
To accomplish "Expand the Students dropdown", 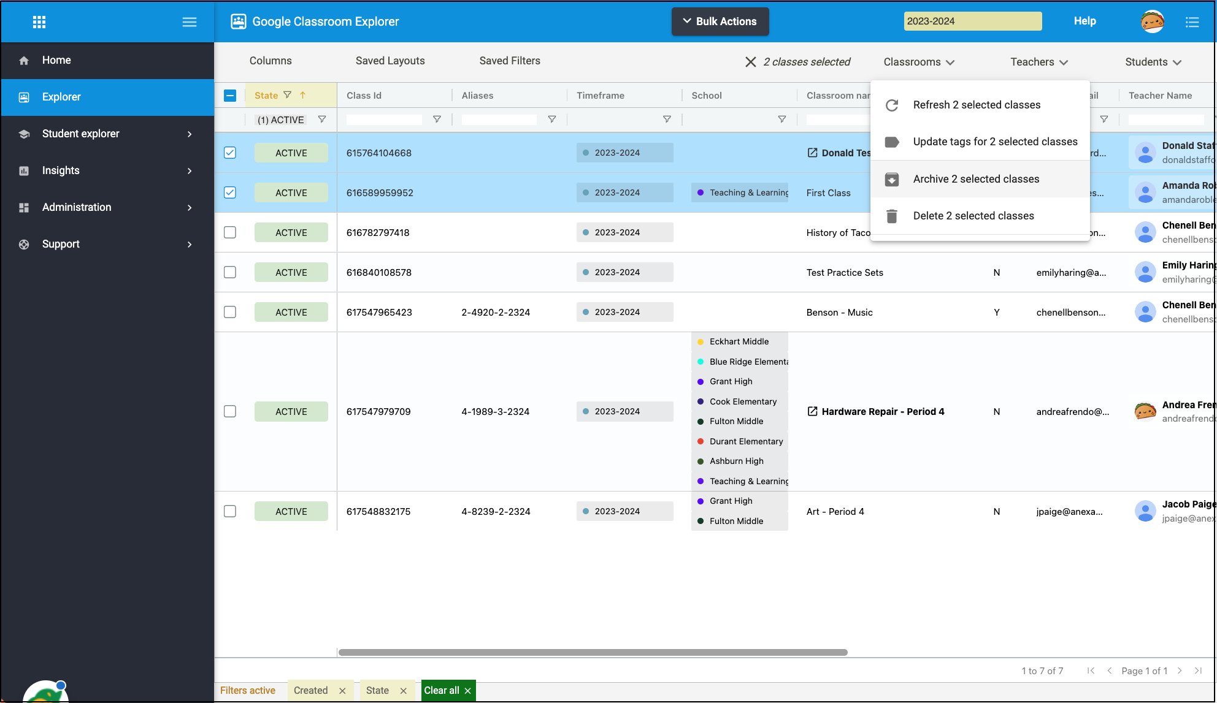I will click(x=1153, y=62).
